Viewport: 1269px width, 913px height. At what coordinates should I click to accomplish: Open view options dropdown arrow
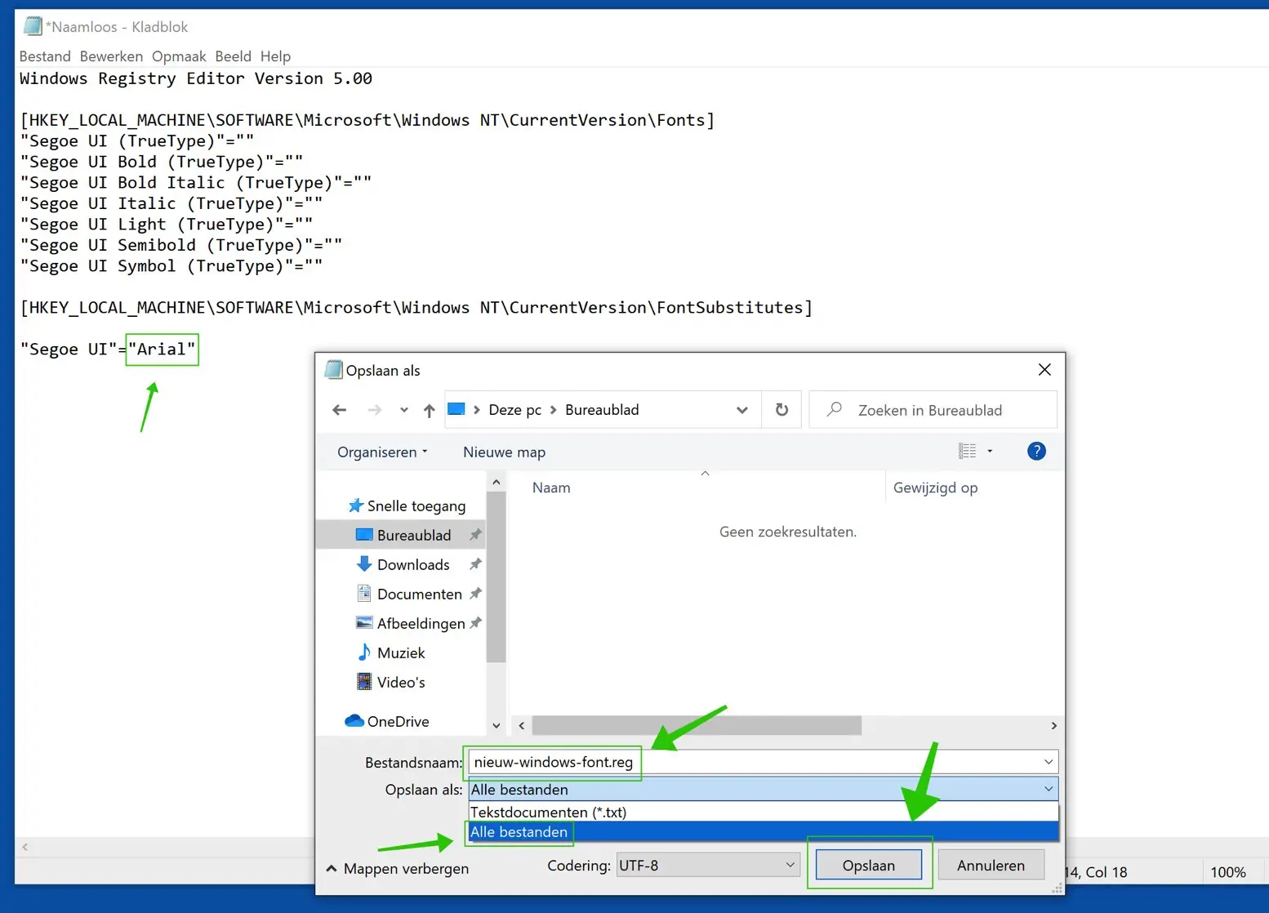pyautogui.click(x=990, y=451)
